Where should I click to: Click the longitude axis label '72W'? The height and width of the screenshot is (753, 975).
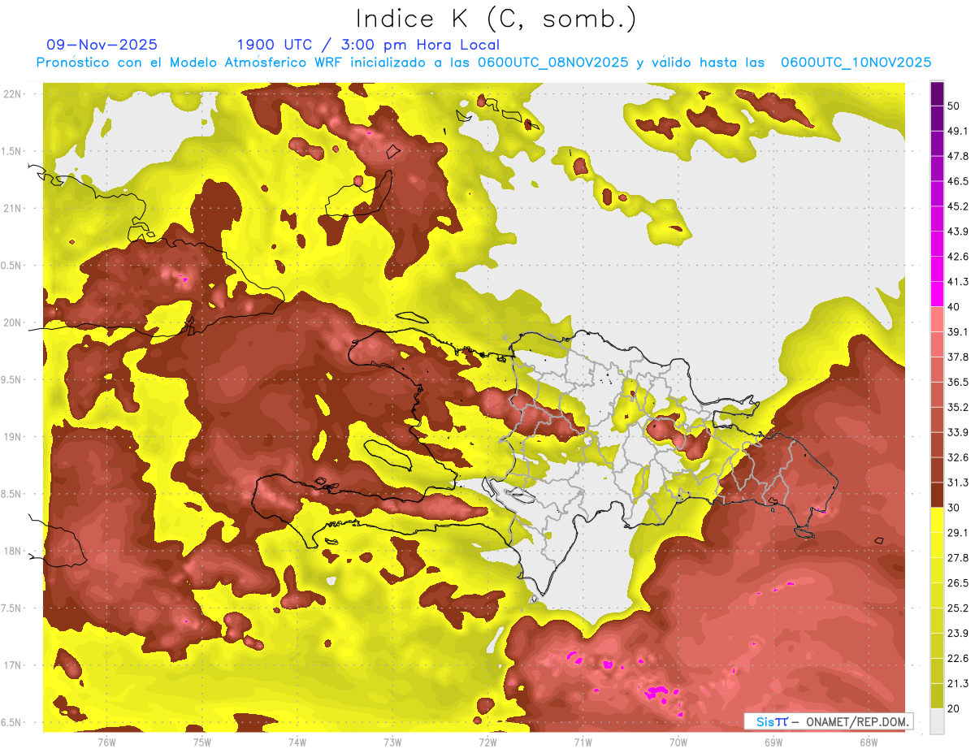(x=487, y=742)
